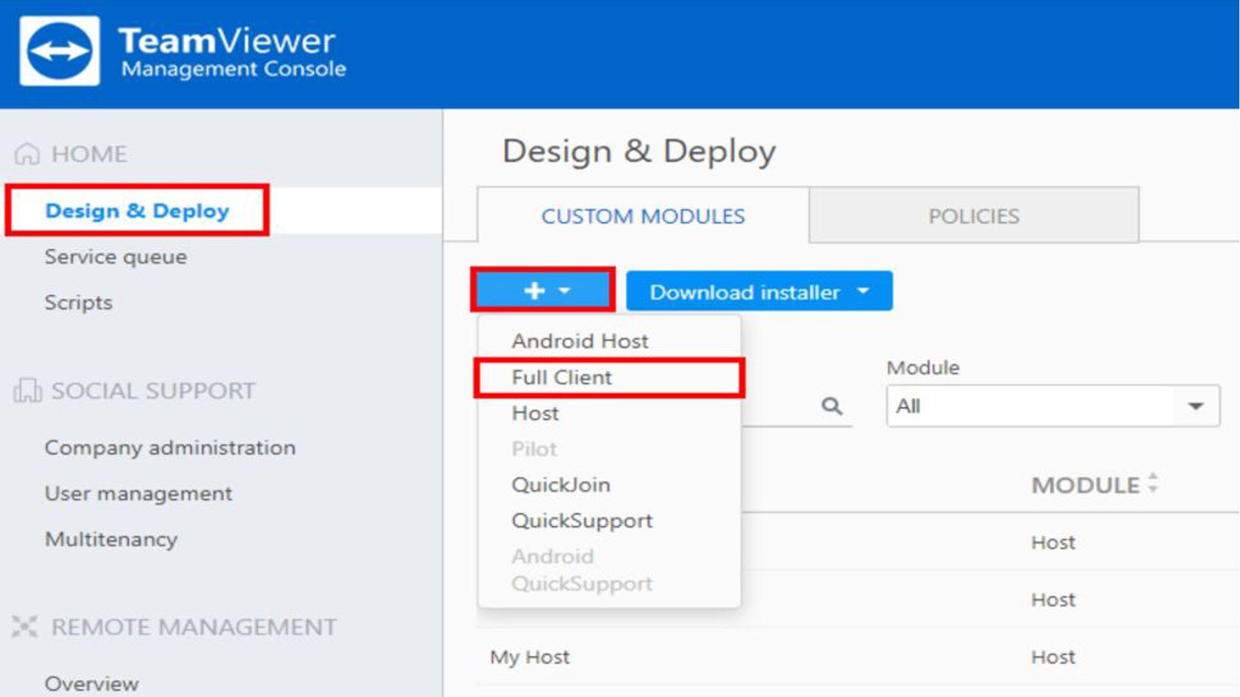This screenshot has width=1240, height=697.
Task: Click the search magnifier icon
Action: (x=832, y=406)
